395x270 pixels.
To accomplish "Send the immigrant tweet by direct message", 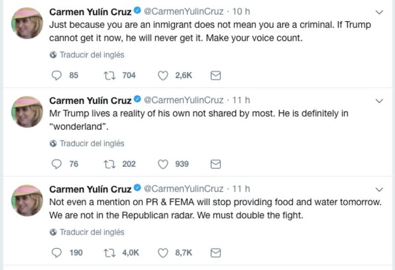I will 216,76.
